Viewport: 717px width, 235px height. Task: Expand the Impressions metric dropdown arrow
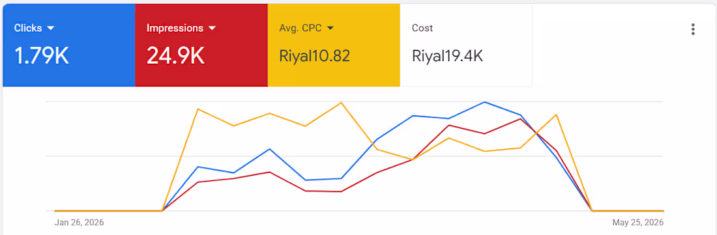click(x=212, y=28)
